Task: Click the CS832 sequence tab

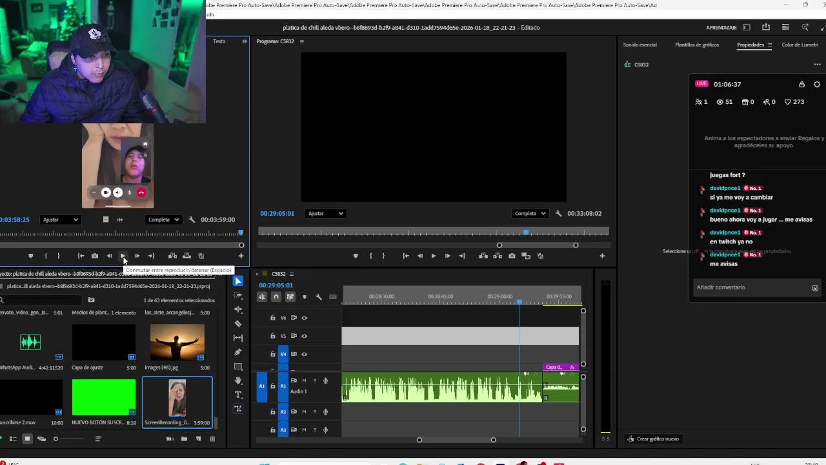Action: point(278,274)
